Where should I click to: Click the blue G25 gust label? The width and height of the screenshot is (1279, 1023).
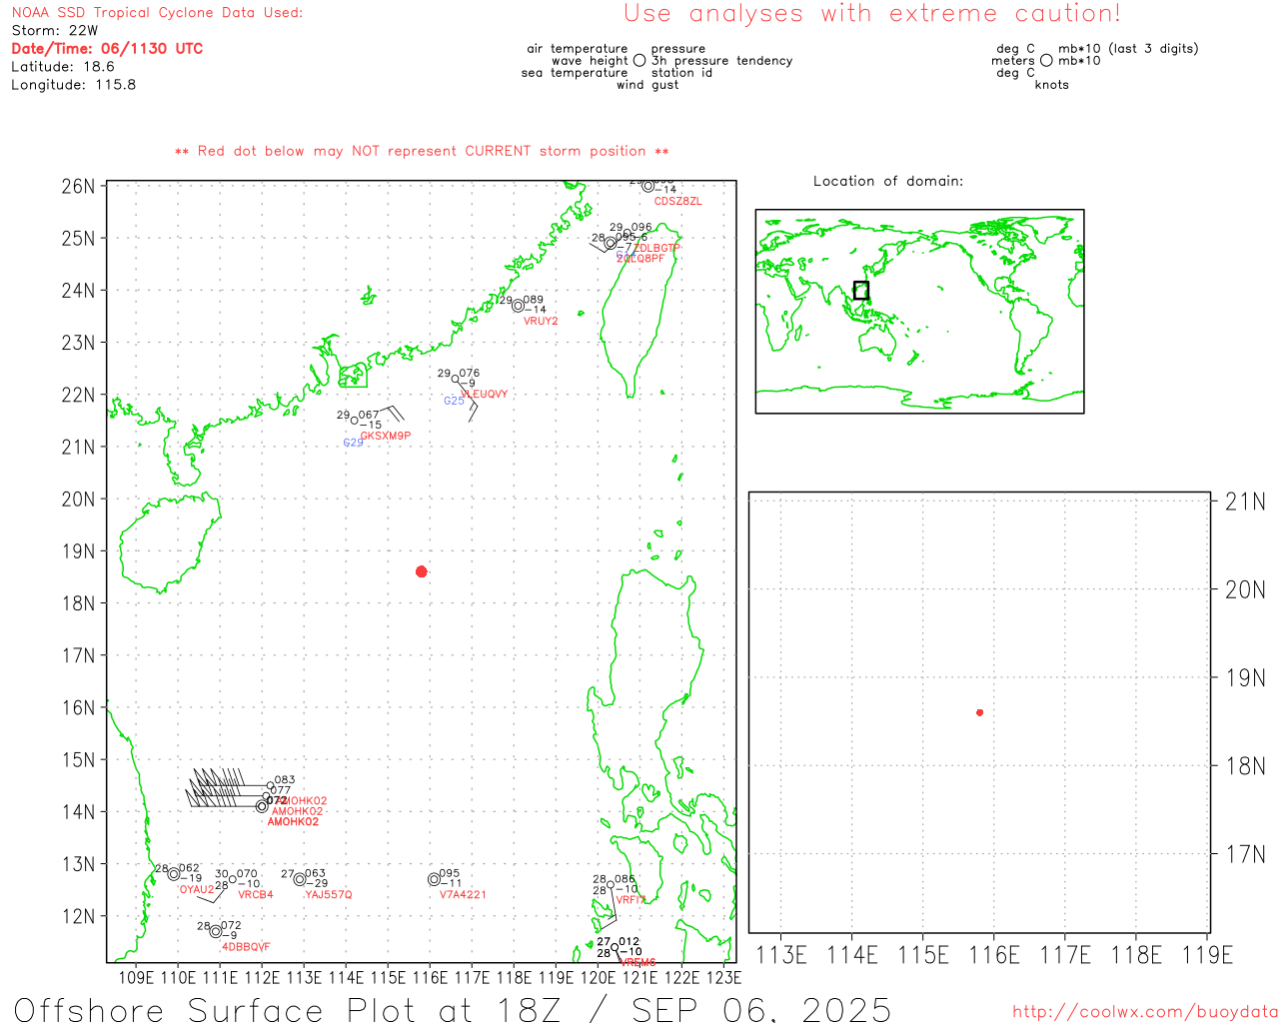coord(454,401)
